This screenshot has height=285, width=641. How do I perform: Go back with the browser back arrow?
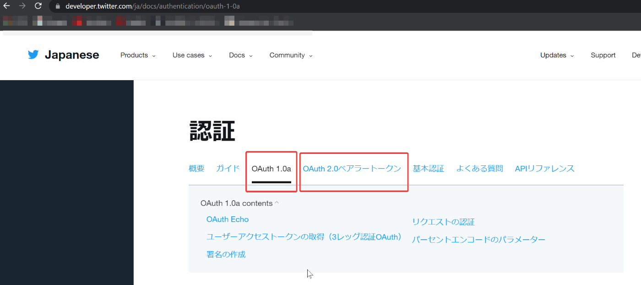(x=6, y=6)
